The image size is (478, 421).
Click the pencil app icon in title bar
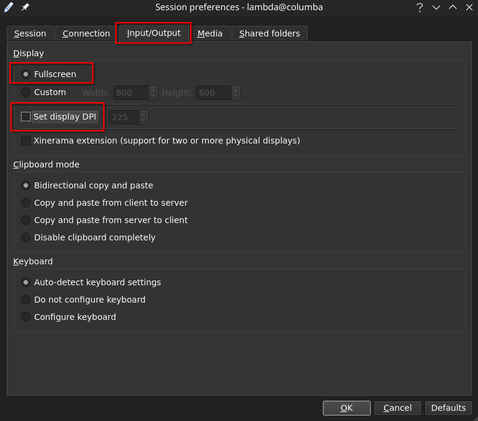click(9, 7)
